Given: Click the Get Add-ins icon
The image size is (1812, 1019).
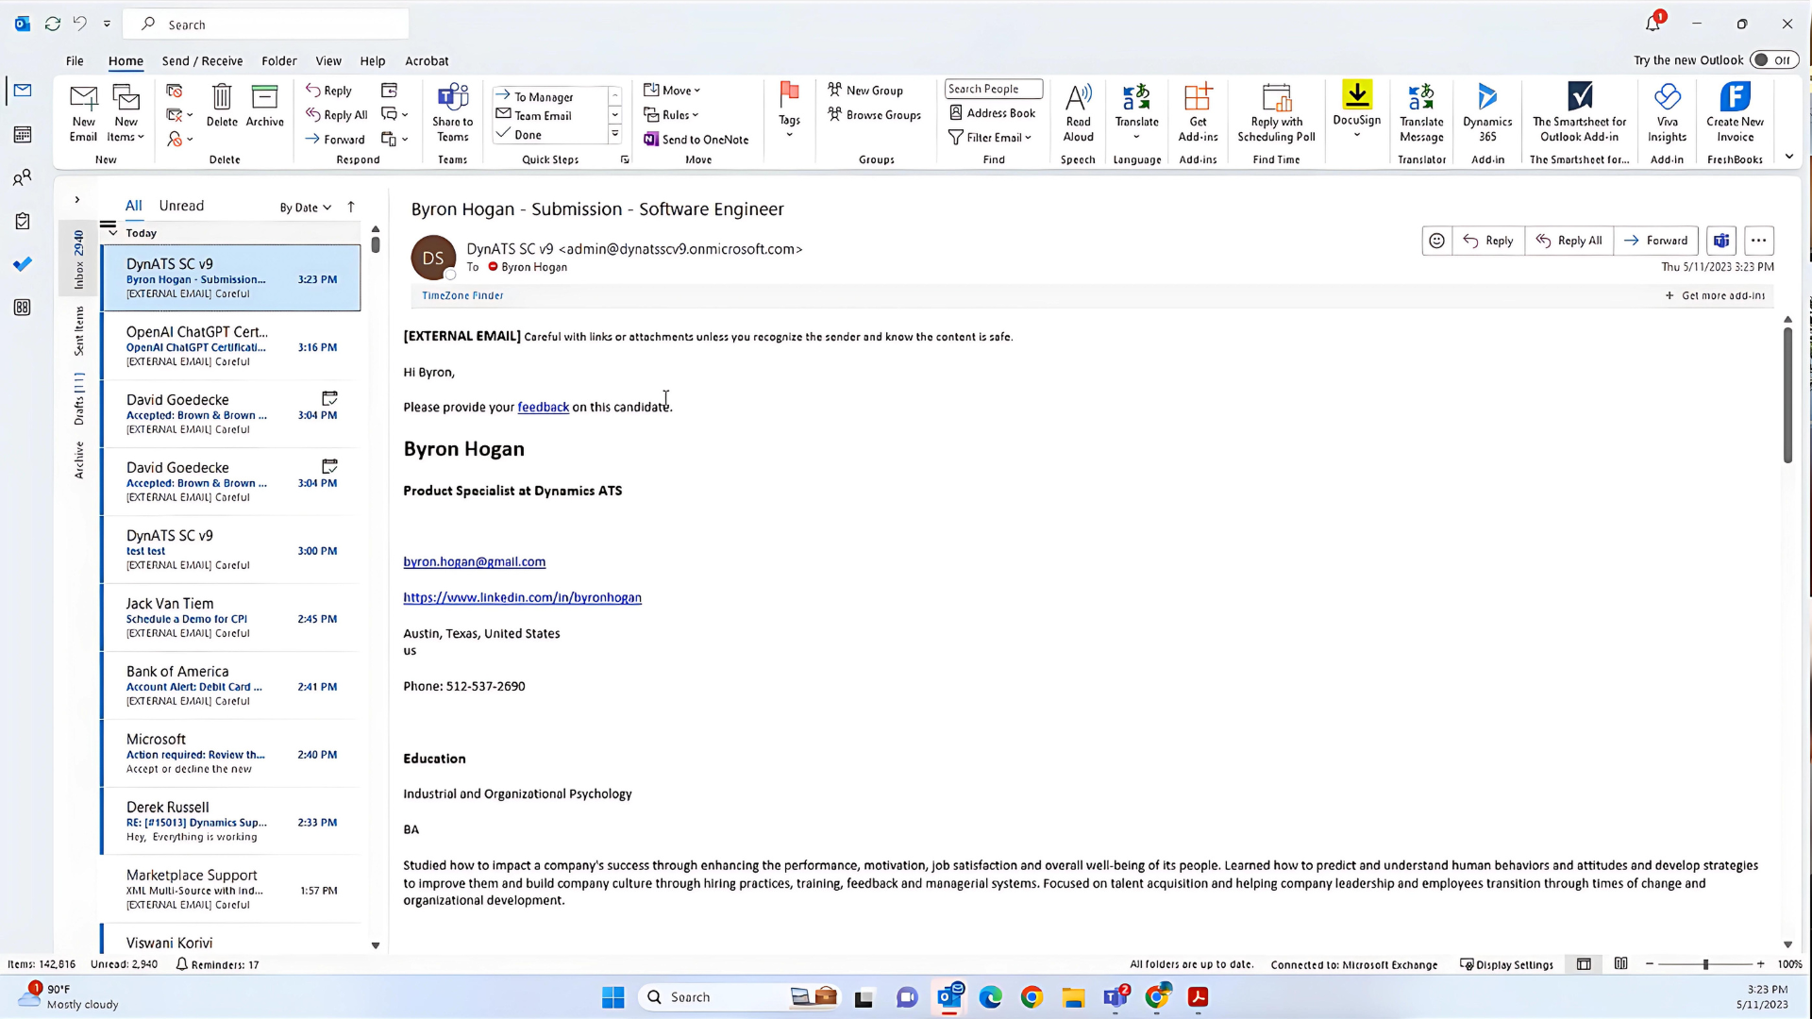Looking at the screenshot, I should tap(1198, 112).
